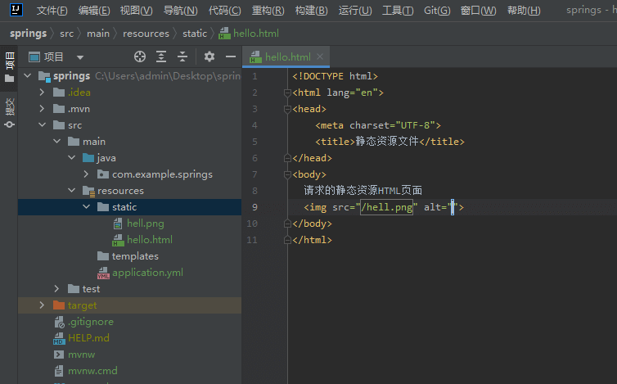This screenshot has width=617, height=384.
Task: Click the hell.png image file icon
Action: 118,224
